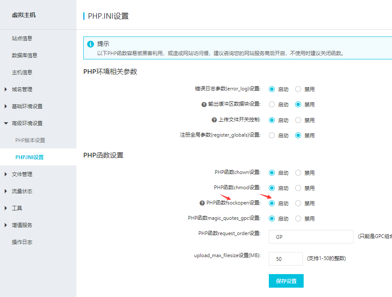Expand the 工具 menu arrow
This screenshot has width=392, height=297.
[x=6, y=208]
